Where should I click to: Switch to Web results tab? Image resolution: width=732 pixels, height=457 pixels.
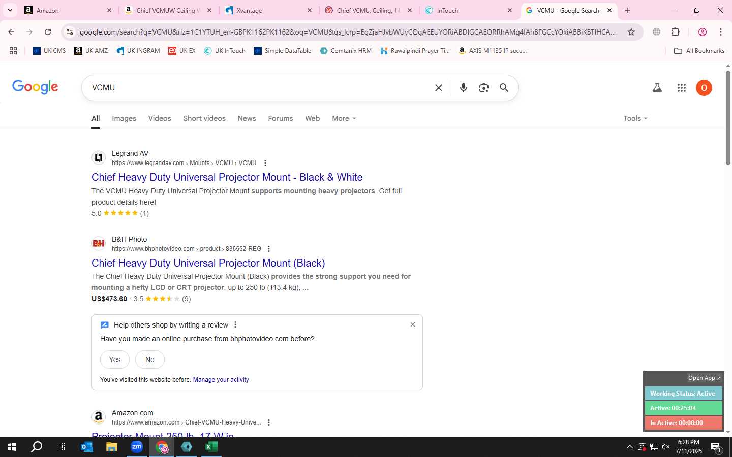point(313,118)
